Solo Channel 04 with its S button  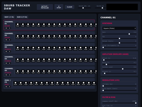coord(10,63)
